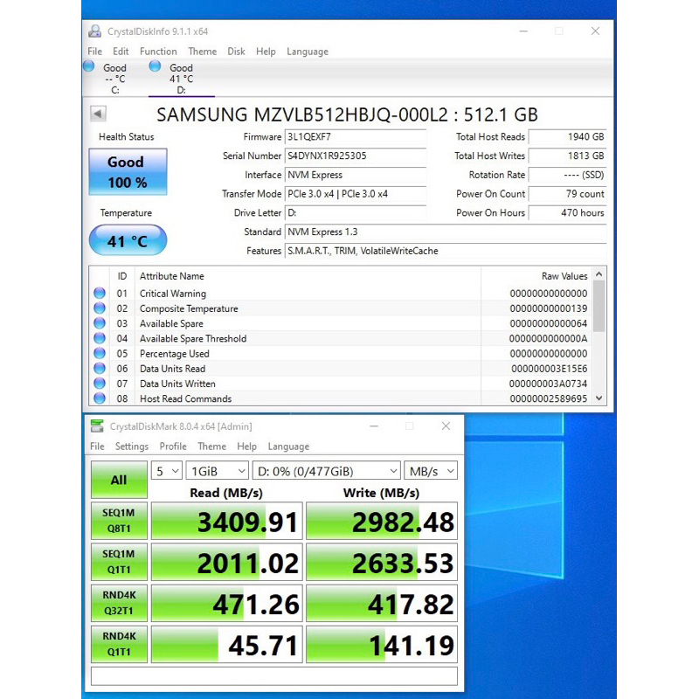Open the Disk menu in CrystalDiskInfo
The width and height of the screenshot is (699, 699).
[236, 51]
